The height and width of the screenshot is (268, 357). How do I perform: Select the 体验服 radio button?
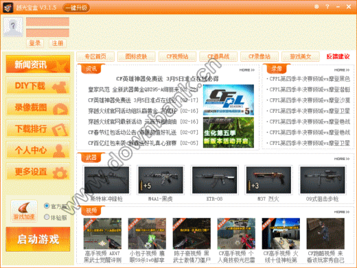point(47,216)
